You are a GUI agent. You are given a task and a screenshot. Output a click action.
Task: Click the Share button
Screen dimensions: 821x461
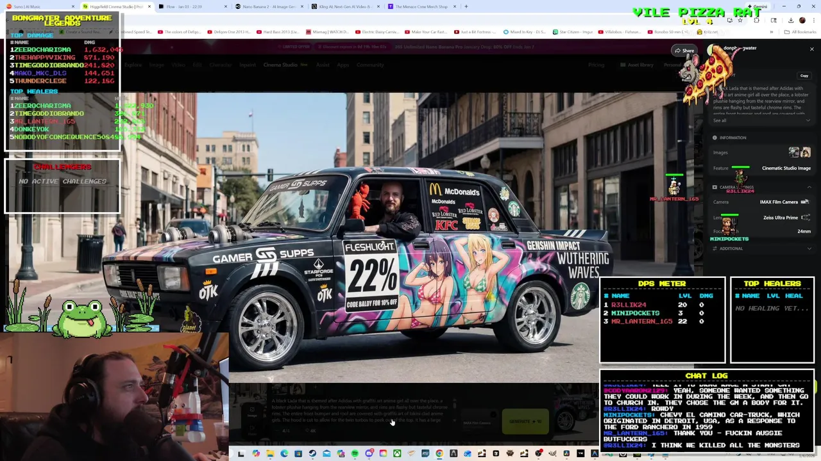684,51
